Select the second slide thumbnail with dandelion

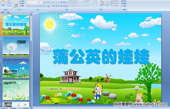[x=16, y=47]
